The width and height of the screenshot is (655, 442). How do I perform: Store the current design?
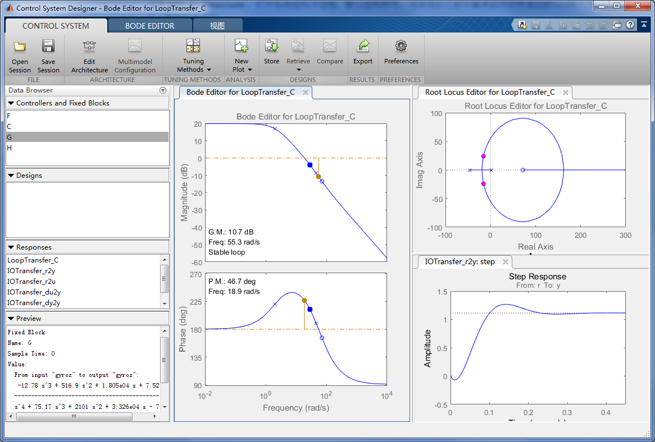(271, 46)
